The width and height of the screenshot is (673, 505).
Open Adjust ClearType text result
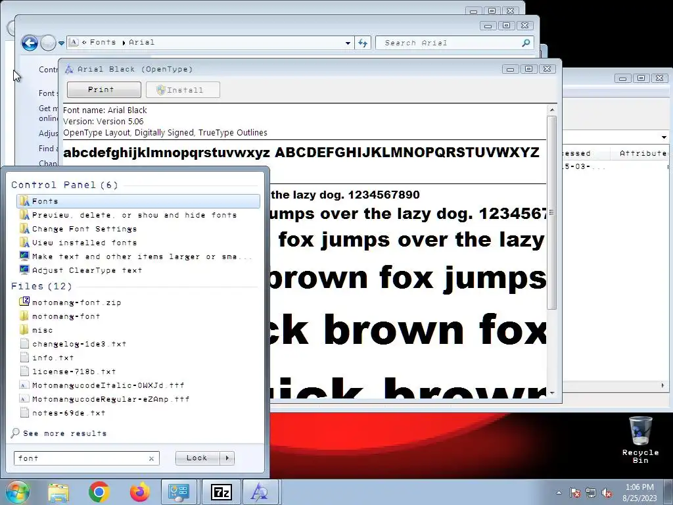click(x=138, y=270)
